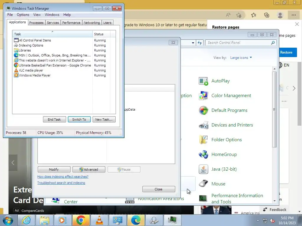Open Devices and Printers icon
Viewport: 302px width, 226px height.
(203, 125)
